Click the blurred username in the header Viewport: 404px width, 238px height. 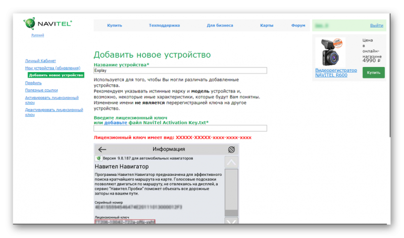click(322, 26)
